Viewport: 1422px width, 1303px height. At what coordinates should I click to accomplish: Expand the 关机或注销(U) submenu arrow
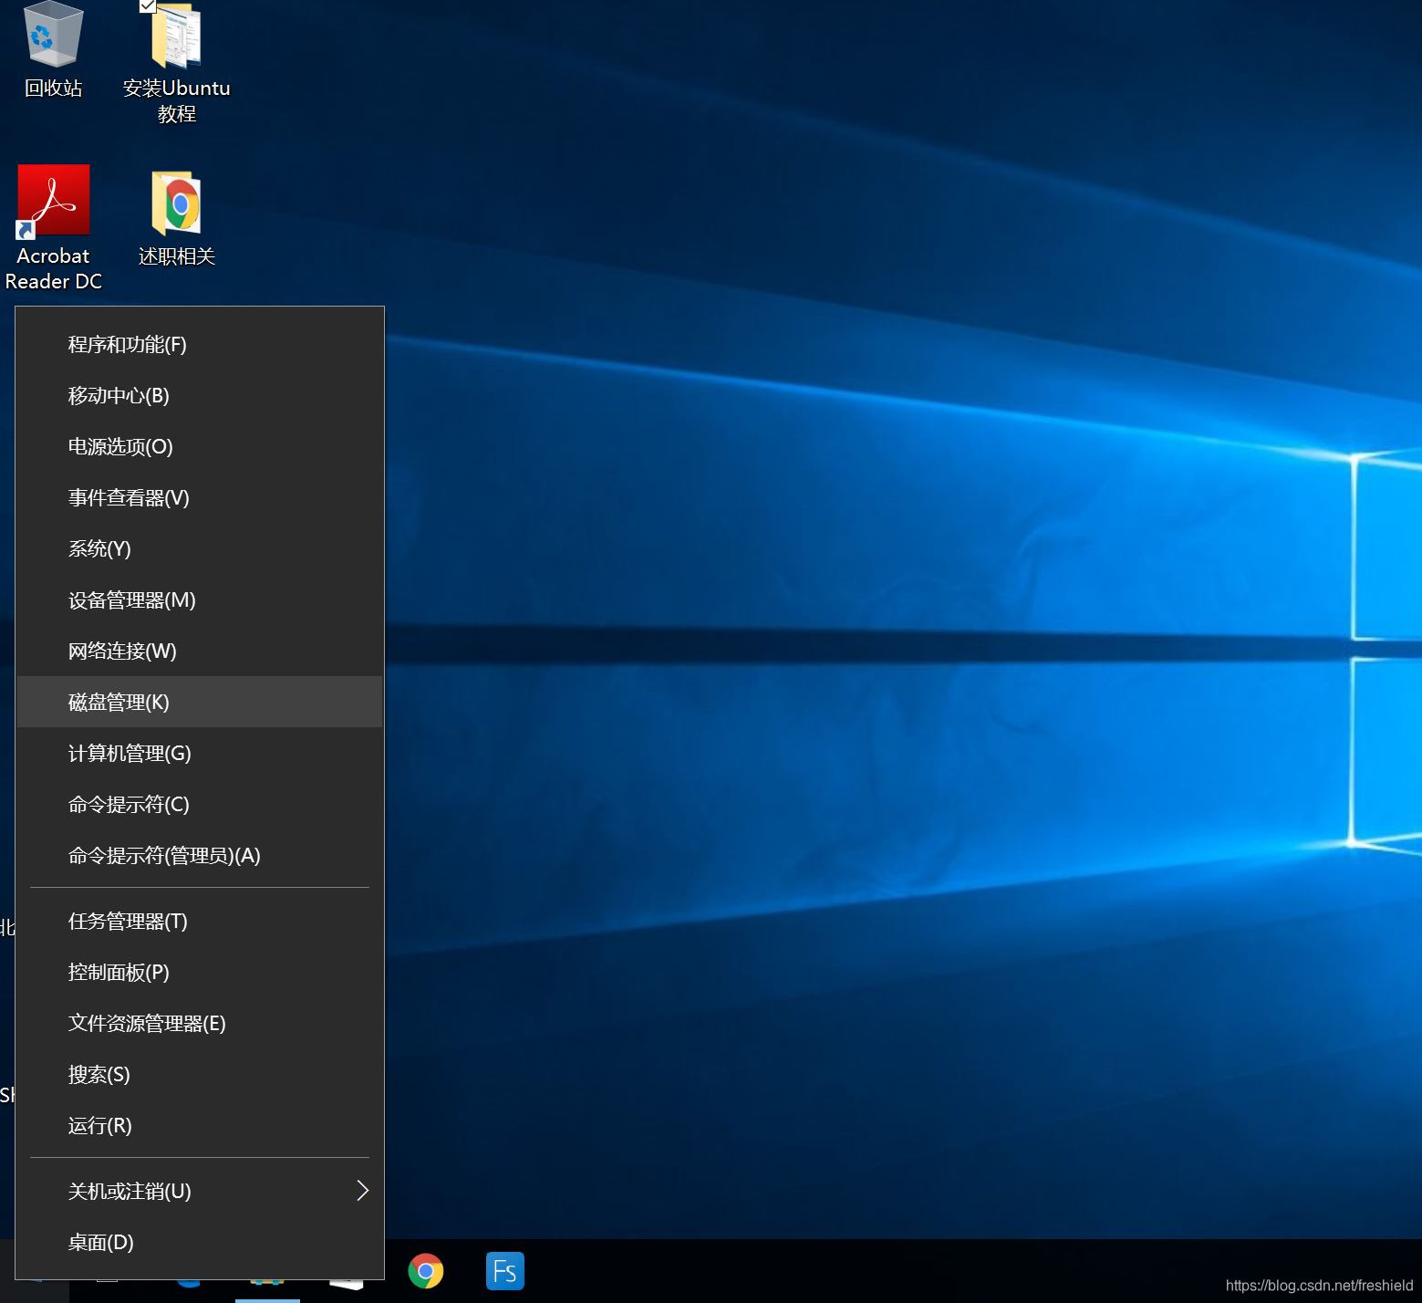[362, 1191]
